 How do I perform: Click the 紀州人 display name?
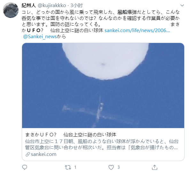[x=29, y=5]
